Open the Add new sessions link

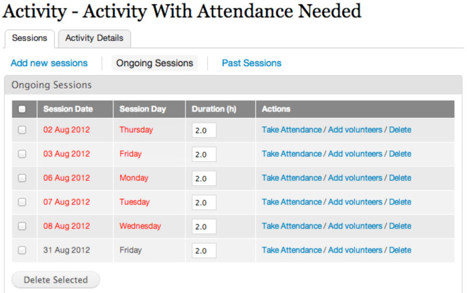coord(49,63)
